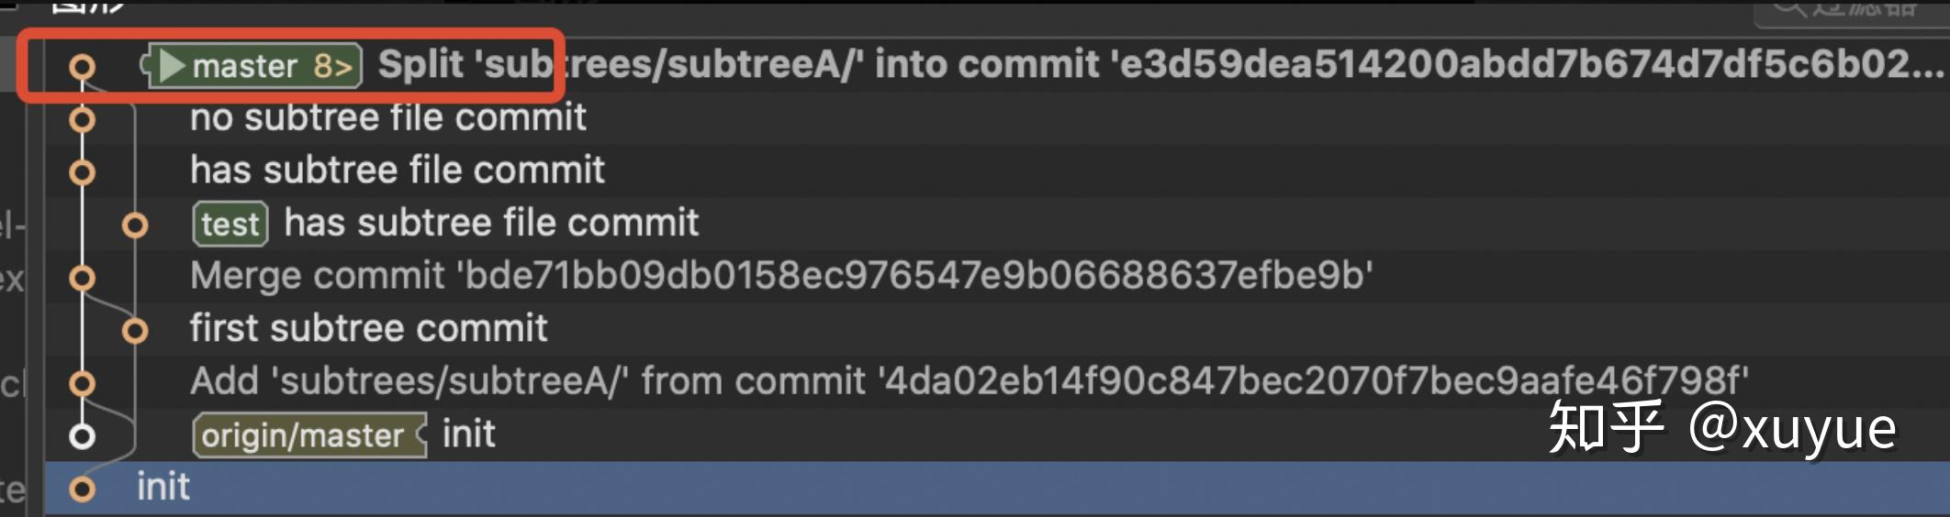Select 'has subtree file commit' row without test tag
This screenshot has width=1950, height=517.
(x=397, y=170)
